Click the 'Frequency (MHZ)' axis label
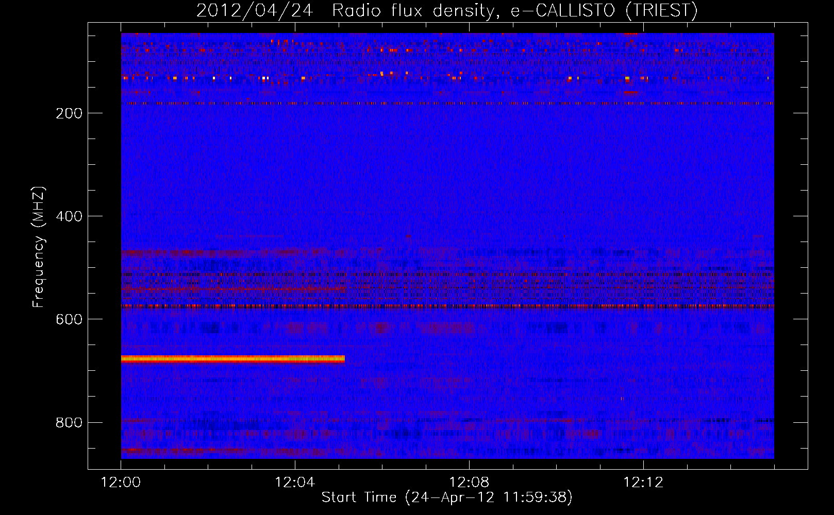This screenshot has width=834, height=515. click(x=39, y=247)
